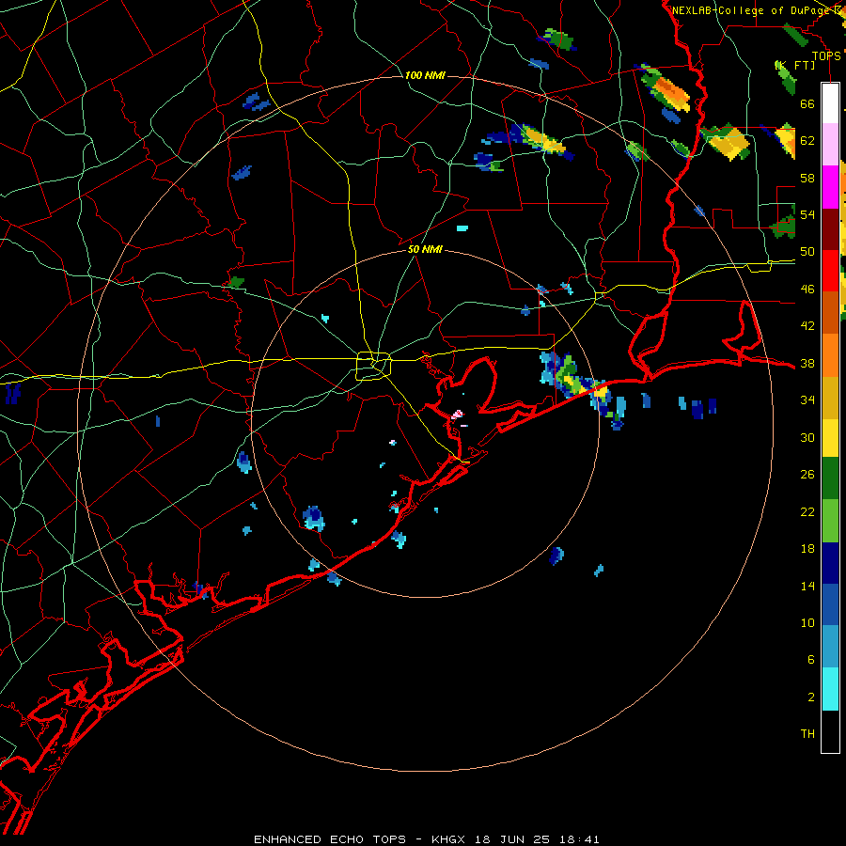Pick the dark green legend swatch near 26

click(x=830, y=478)
